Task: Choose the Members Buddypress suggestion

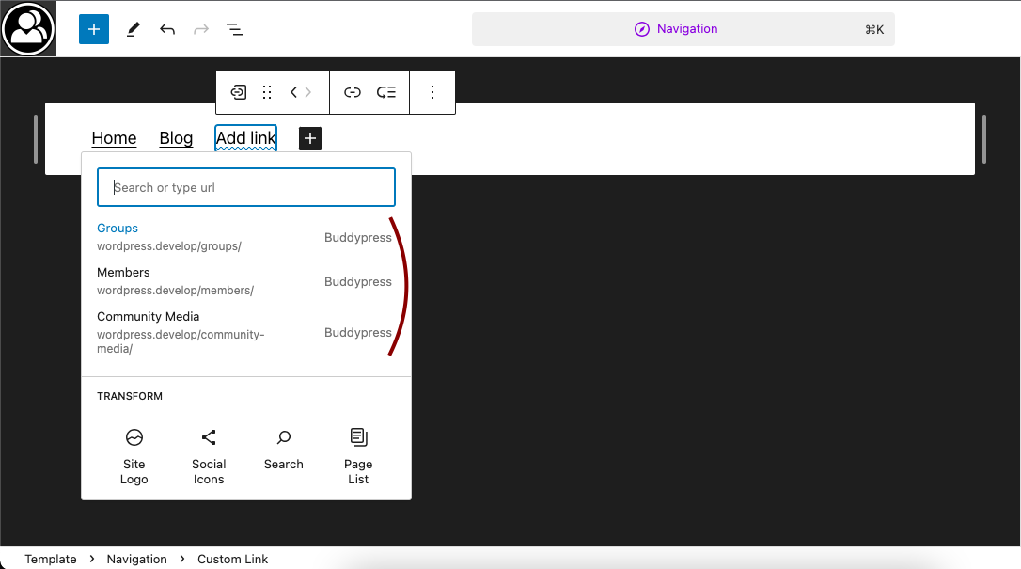Action: (246, 281)
